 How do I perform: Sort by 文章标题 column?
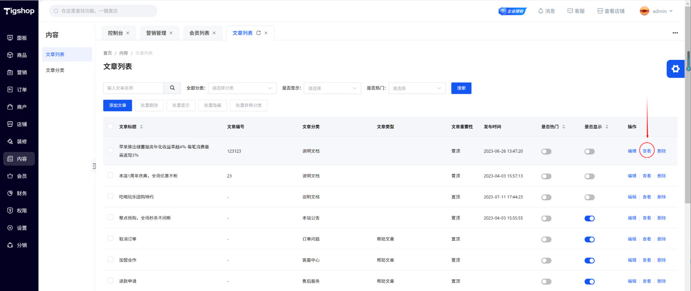[141, 127]
